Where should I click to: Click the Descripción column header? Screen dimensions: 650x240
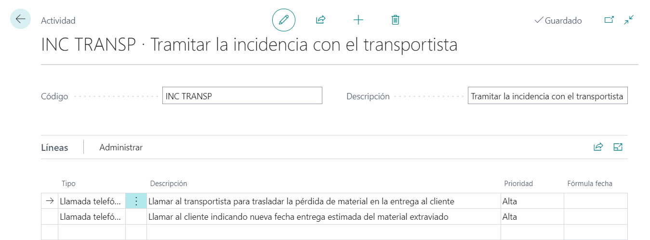pos(169,184)
